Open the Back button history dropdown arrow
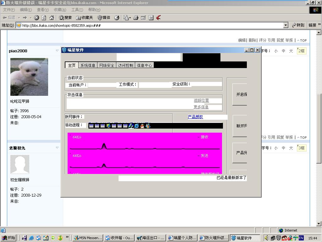The width and height of the screenshot is (322, 242). 19,18
